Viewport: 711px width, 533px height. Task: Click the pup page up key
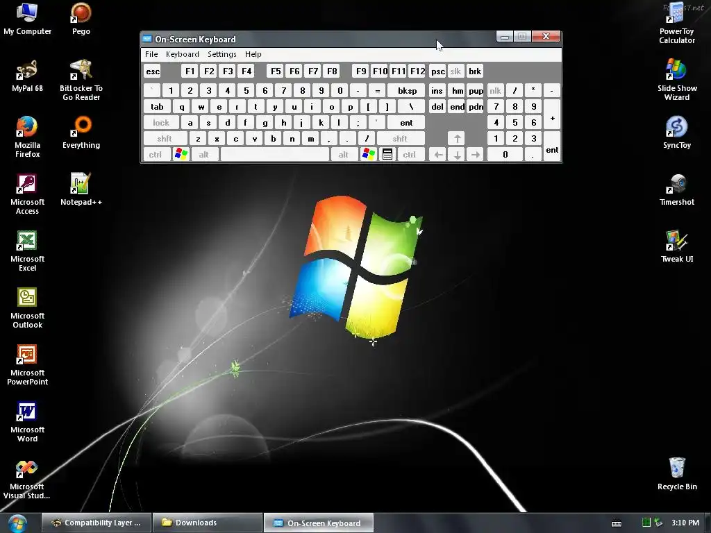pyautogui.click(x=475, y=91)
